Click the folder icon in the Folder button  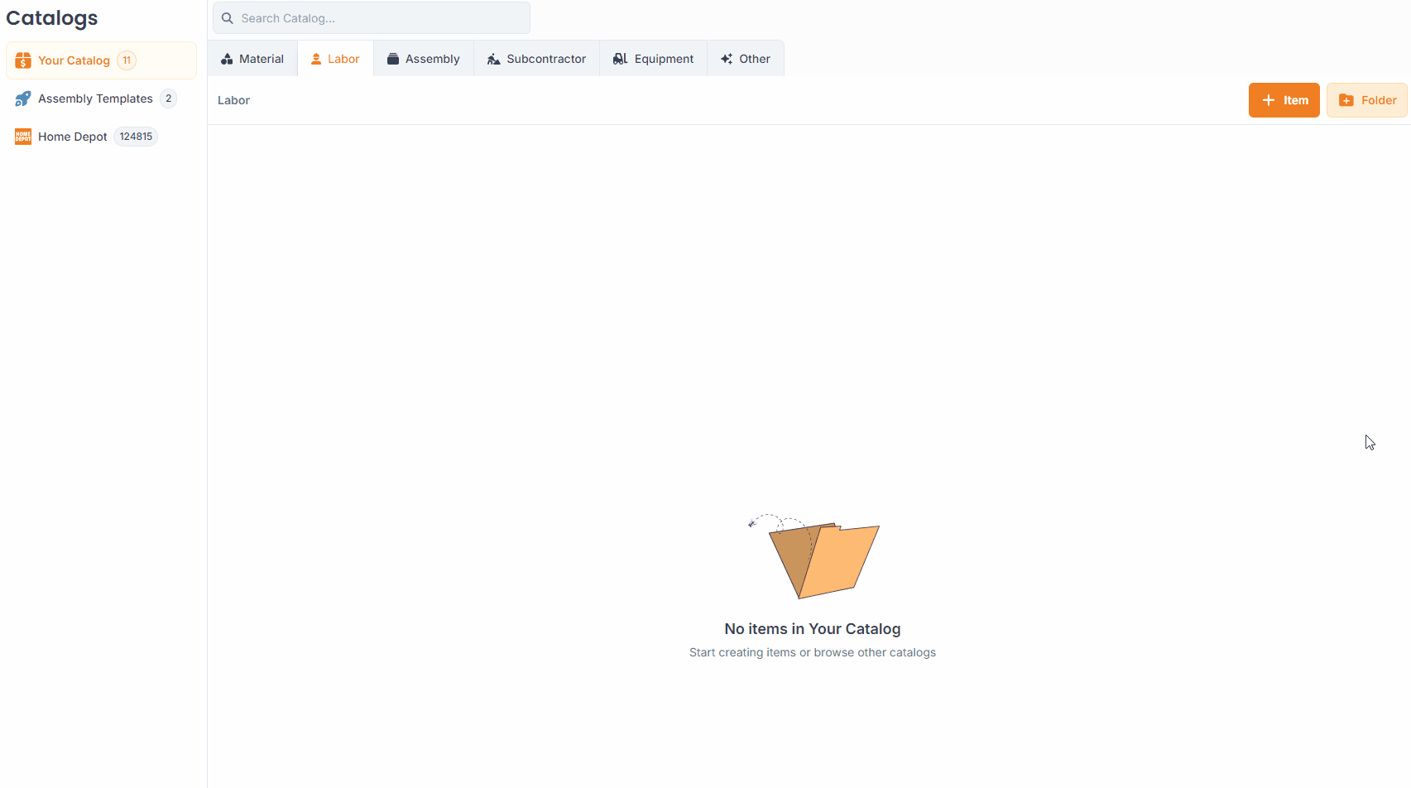[x=1345, y=99]
